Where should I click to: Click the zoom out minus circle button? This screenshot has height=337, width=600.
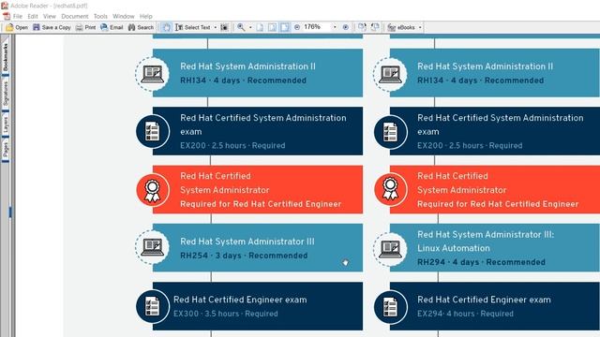[x=297, y=27]
